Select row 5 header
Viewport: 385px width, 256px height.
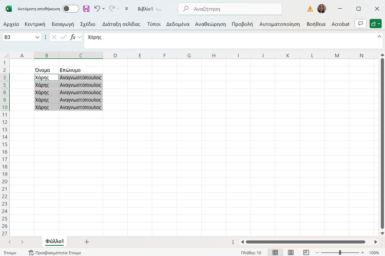click(5, 85)
